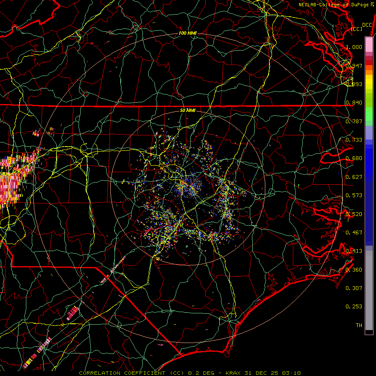Click the 0.467 legend value
The height and width of the screenshot is (376, 376).
(x=354, y=233)
